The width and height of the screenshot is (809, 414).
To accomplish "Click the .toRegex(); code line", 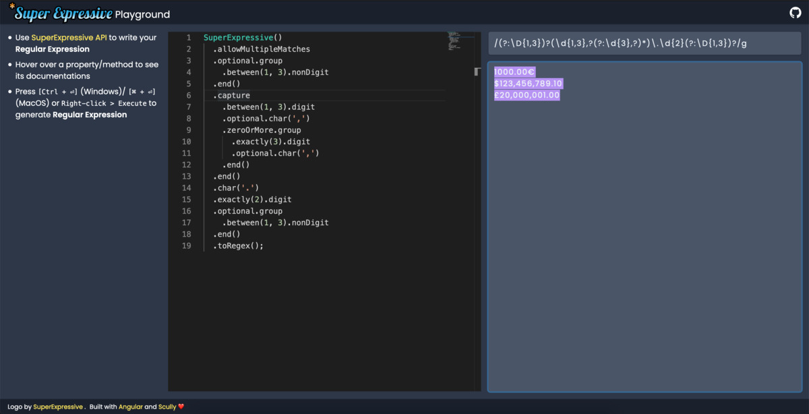I will point(238,245).
